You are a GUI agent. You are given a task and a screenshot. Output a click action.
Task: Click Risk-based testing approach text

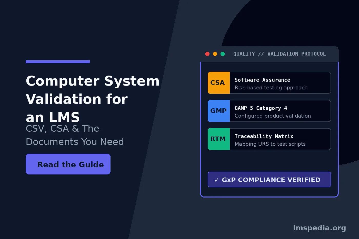point(271,88)
